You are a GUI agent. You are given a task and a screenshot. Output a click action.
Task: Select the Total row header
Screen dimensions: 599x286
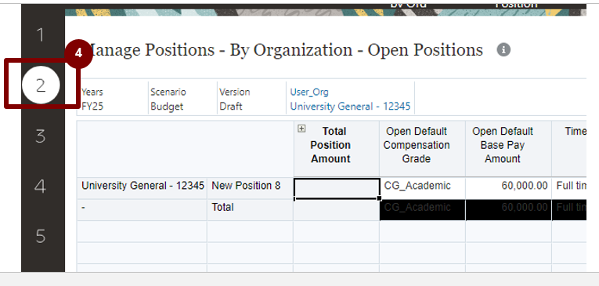click(250, 209)
